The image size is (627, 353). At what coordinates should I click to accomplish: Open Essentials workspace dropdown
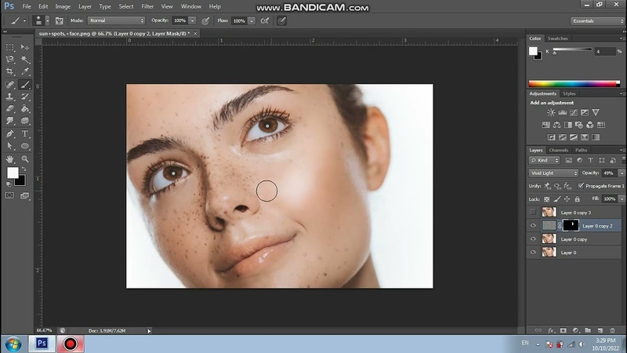(x=597, y=21)
